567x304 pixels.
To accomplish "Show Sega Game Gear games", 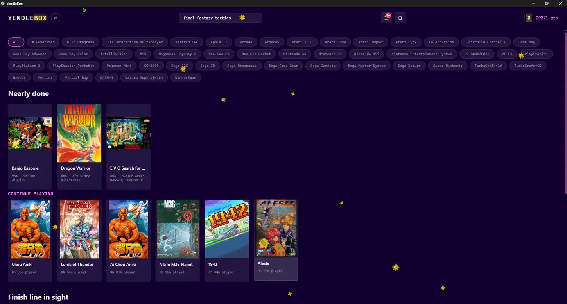I will (283, 66).
